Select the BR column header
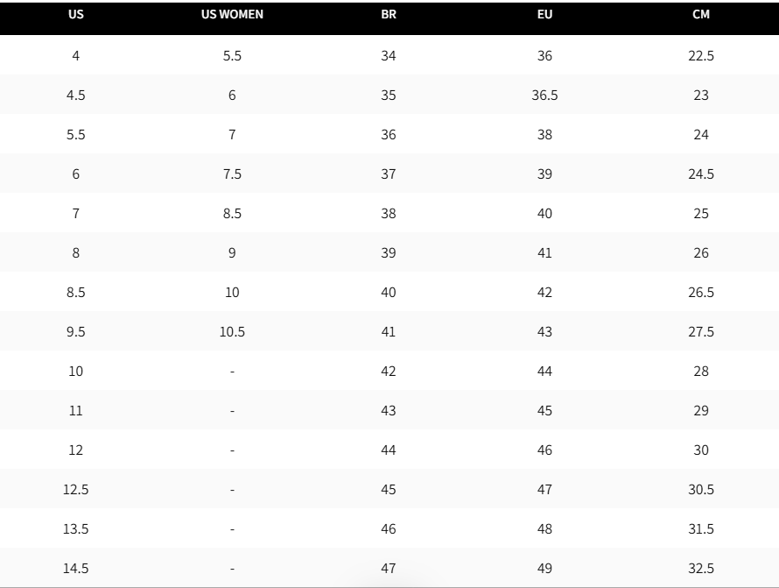This screenshot has width=779, height=588. point(389,14)
